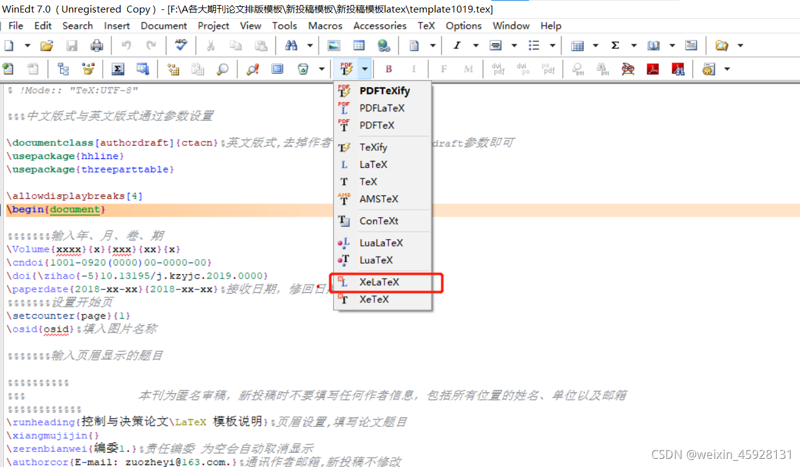Click the insert picture icon
The image size is (800, 467).
334,46
